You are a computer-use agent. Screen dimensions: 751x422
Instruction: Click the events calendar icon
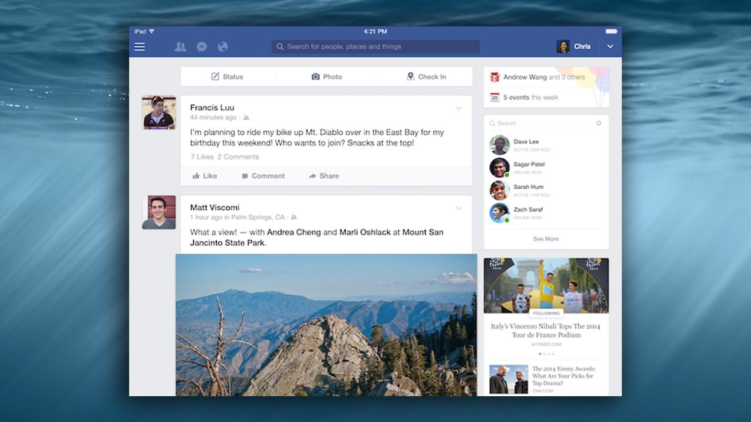(x=495, y=97)
